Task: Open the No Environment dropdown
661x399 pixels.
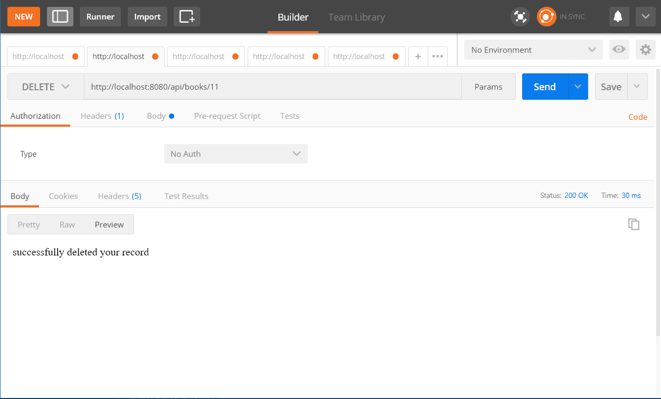Action: [533, 50]
